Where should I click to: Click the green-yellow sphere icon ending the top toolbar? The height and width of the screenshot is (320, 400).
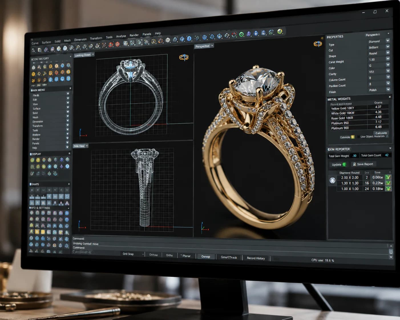[x=280, y=31]
